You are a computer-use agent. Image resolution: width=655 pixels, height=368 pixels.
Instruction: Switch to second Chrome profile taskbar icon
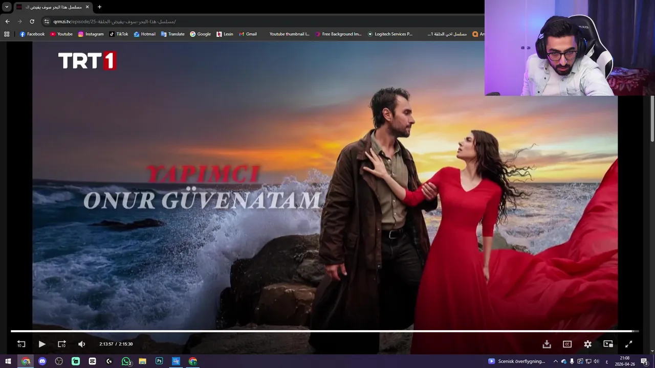tap(193, 361)
